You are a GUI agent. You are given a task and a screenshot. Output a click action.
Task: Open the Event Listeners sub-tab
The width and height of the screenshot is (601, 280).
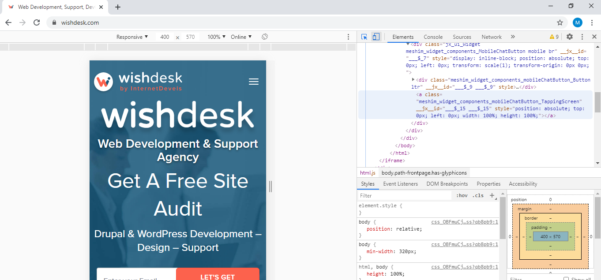point(400,184)
